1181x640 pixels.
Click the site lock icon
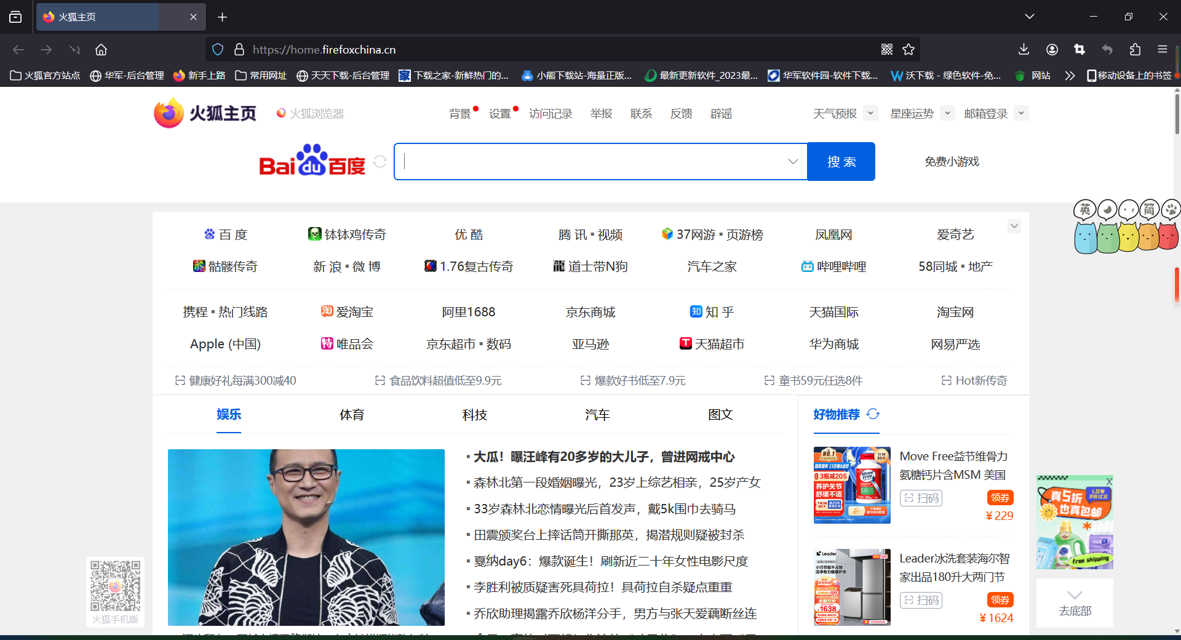click(239, 49)
